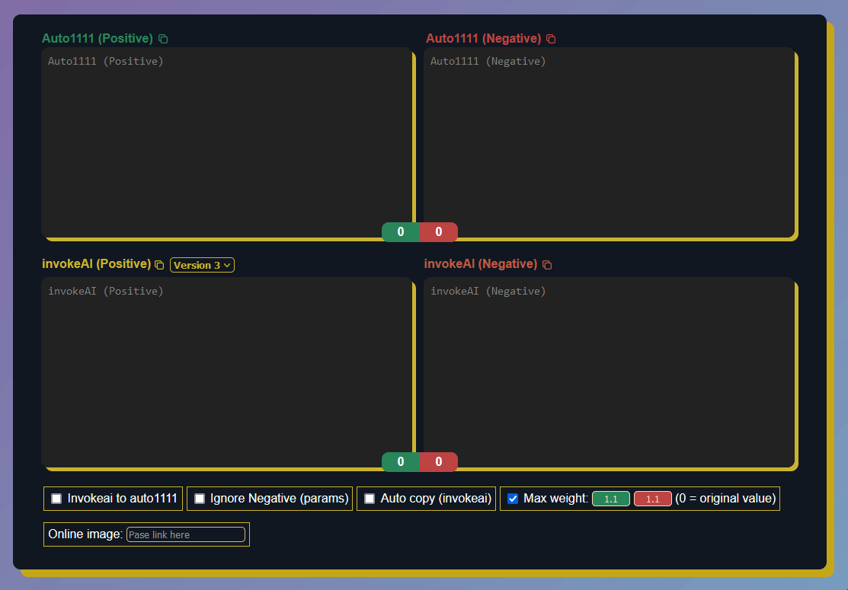Click the red invokeAI negative token counter

pos(439,461)
